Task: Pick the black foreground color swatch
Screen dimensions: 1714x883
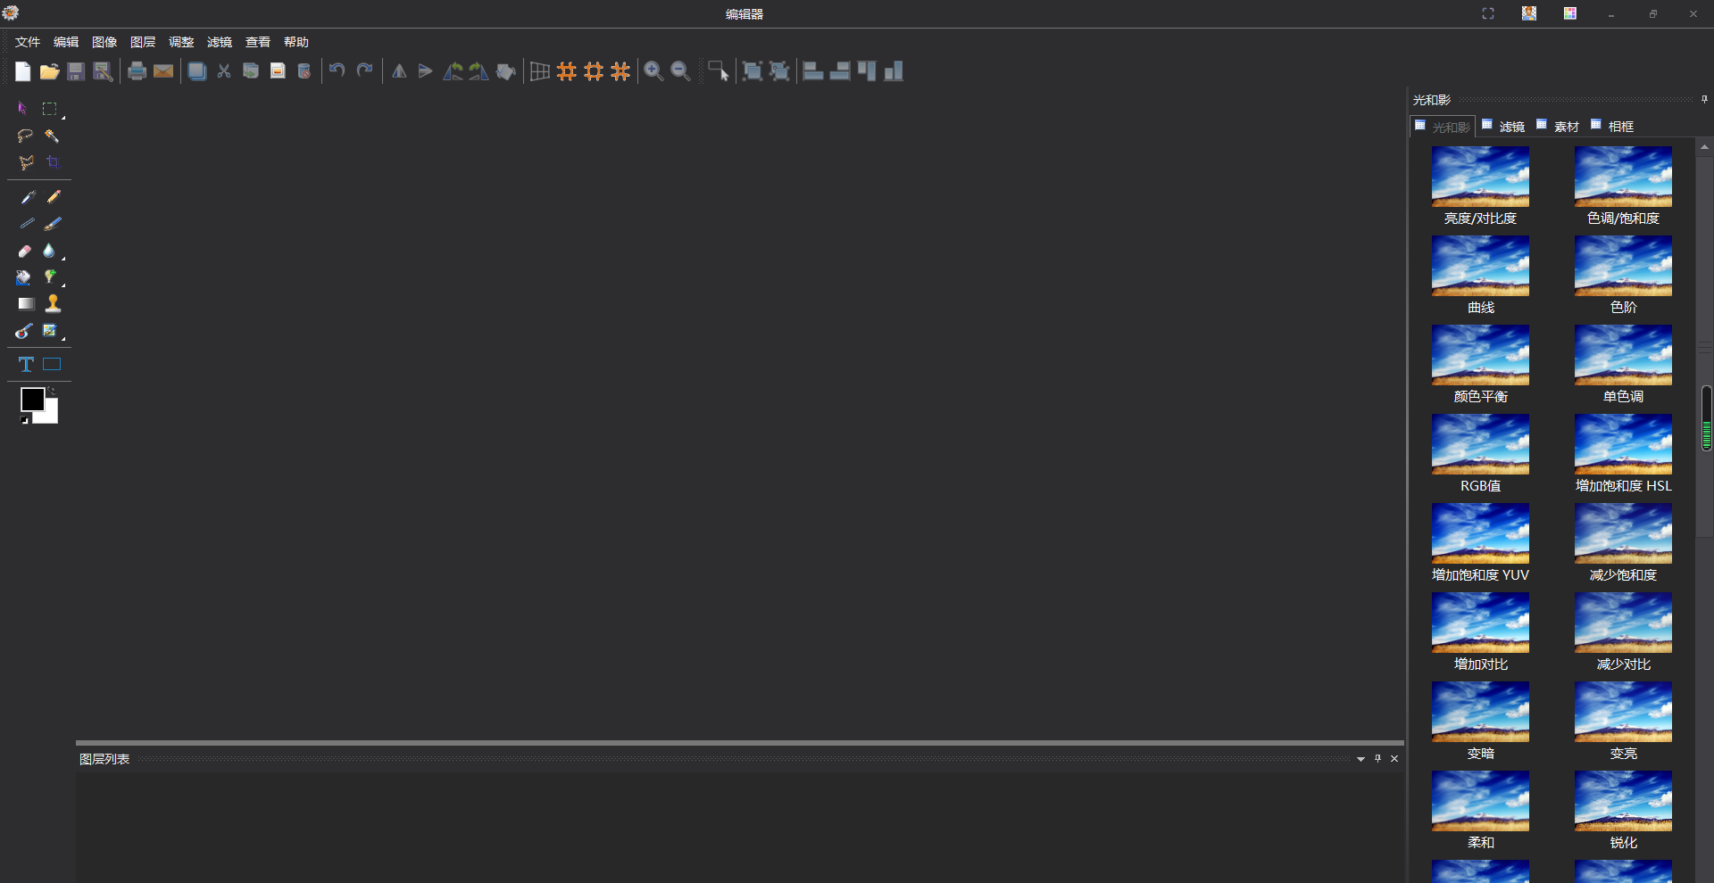Action: 32,400
